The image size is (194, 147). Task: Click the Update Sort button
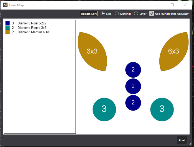89,14
